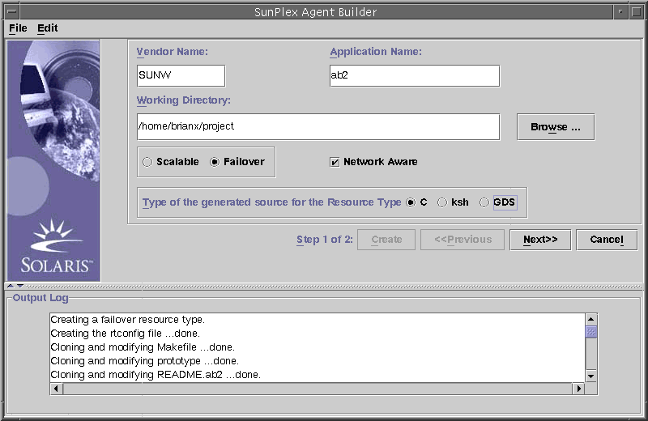Click 'Type of the generated source' label
Image resolution: width=648 pixels, height=421 pixels.
click(271, 202)
